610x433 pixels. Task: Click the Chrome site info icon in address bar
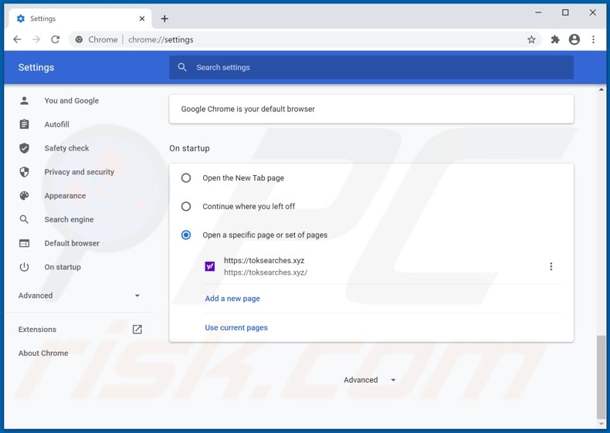click(79, 39)
